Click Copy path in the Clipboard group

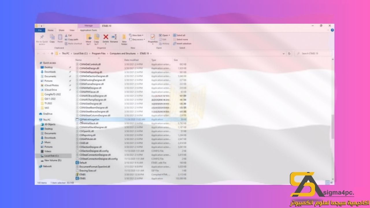[71, 39]
